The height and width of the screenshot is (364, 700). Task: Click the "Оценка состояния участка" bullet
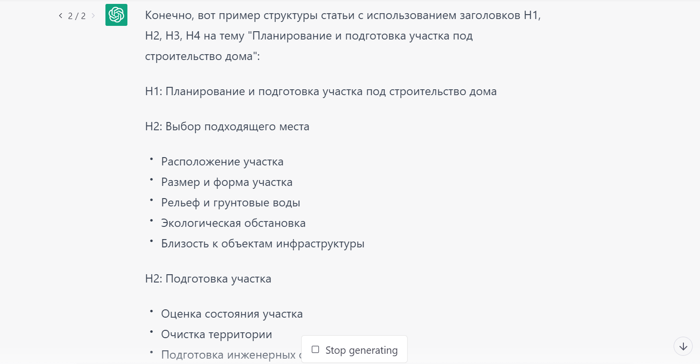[232, 314]
